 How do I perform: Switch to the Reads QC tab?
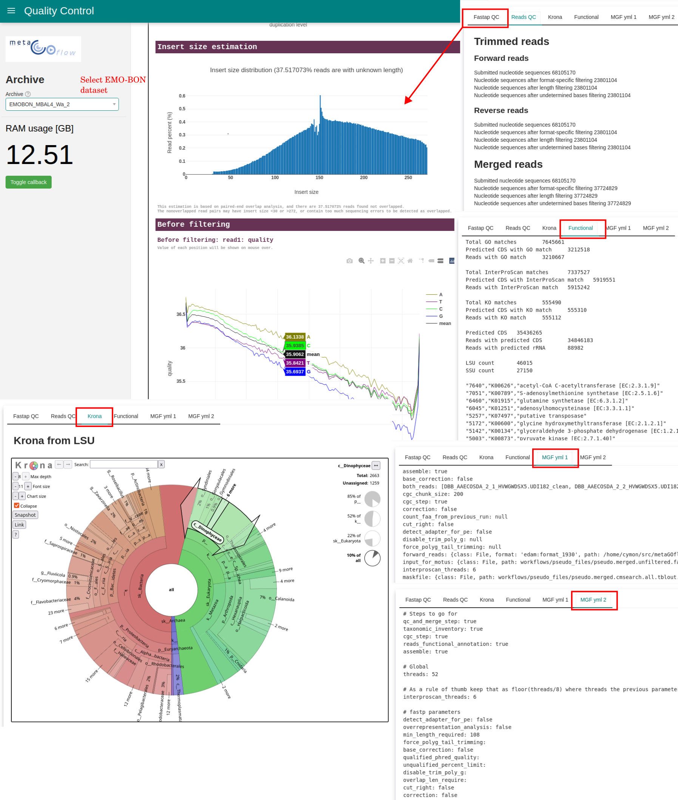(523, 17)
